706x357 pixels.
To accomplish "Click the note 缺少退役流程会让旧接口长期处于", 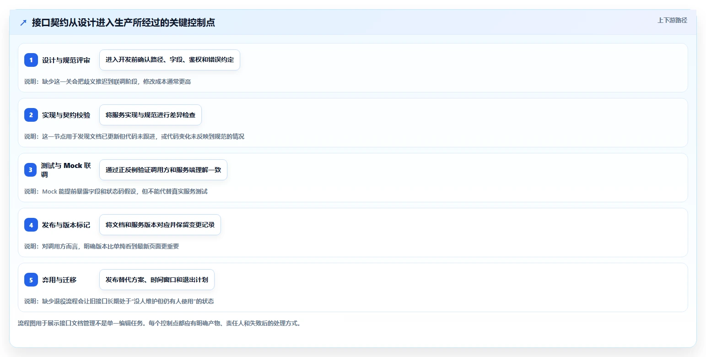I will click(86, 301).
